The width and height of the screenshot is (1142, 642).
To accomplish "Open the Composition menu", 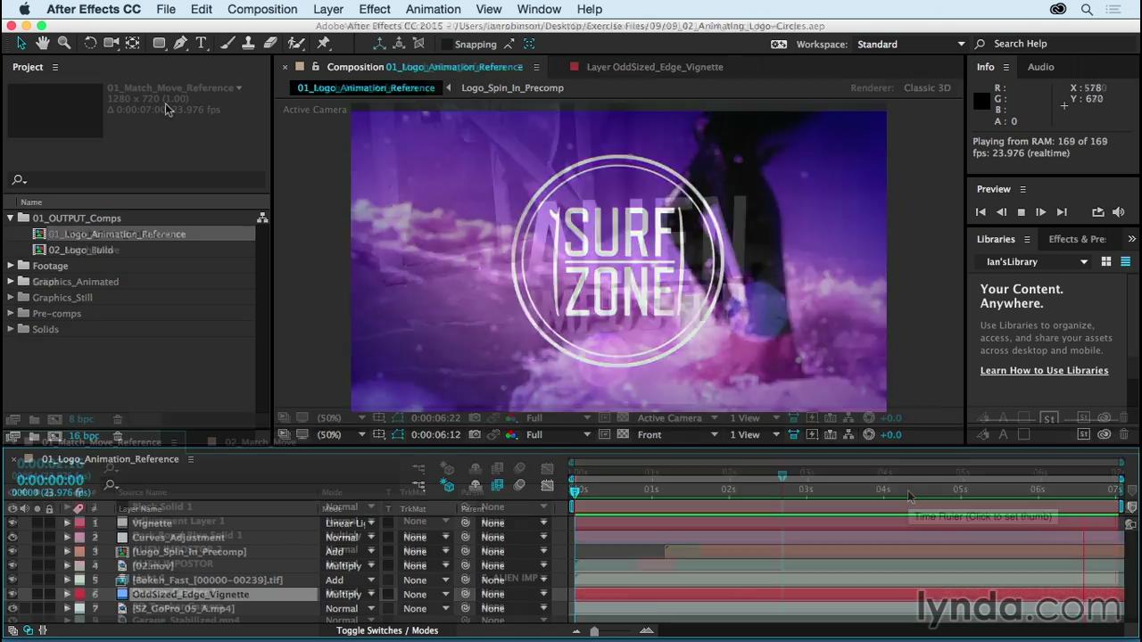I will point(262,9).
